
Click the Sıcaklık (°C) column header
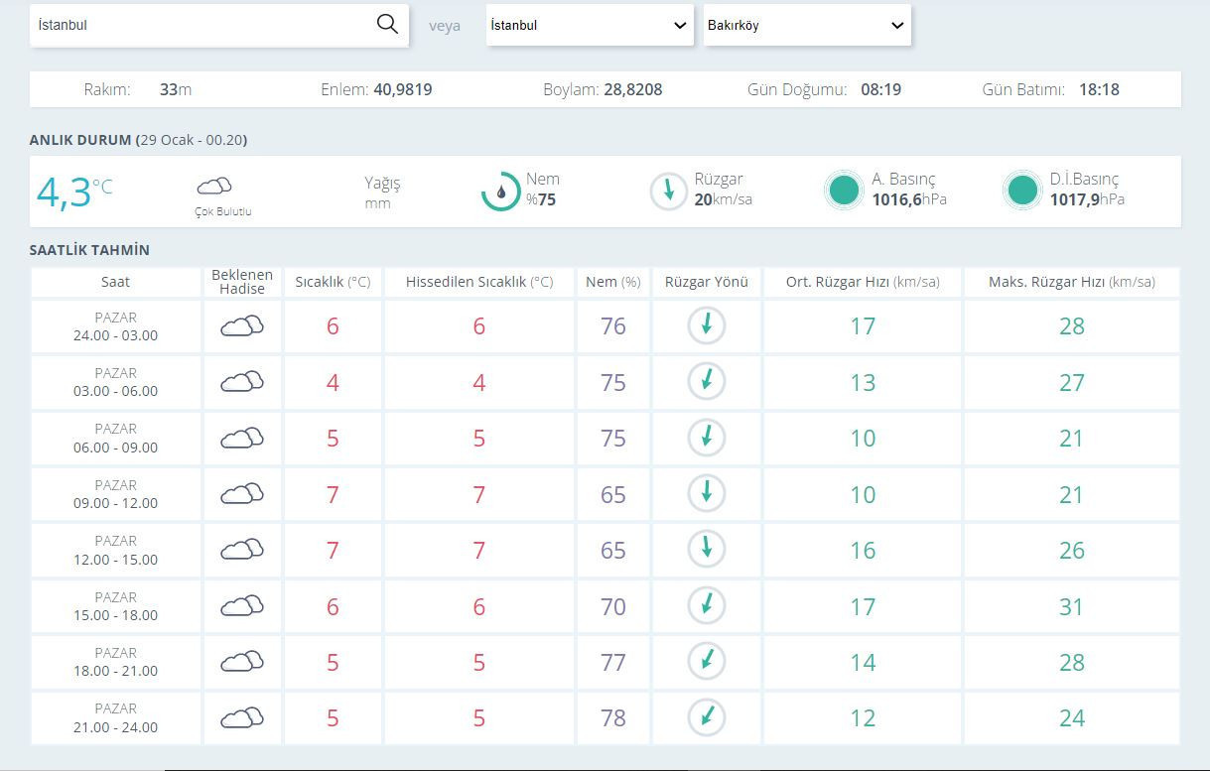(333, 282)
